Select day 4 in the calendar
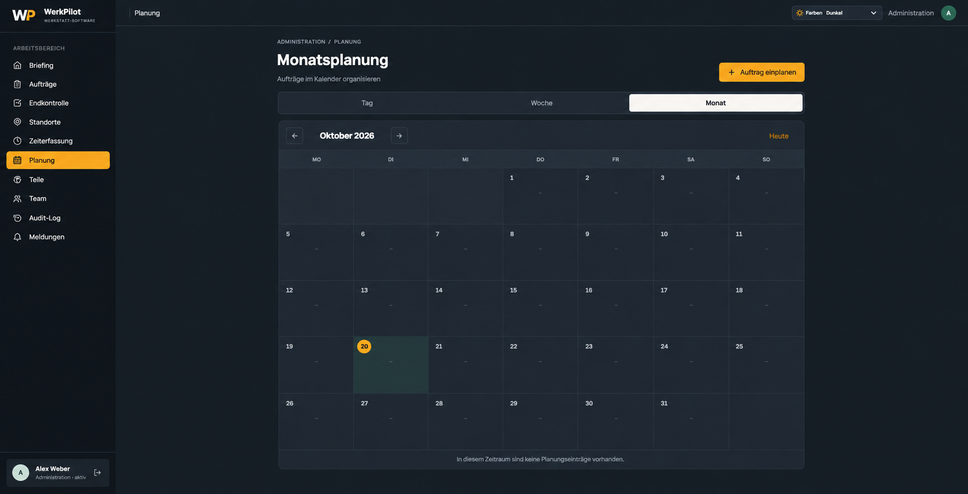 click(766, 196)
